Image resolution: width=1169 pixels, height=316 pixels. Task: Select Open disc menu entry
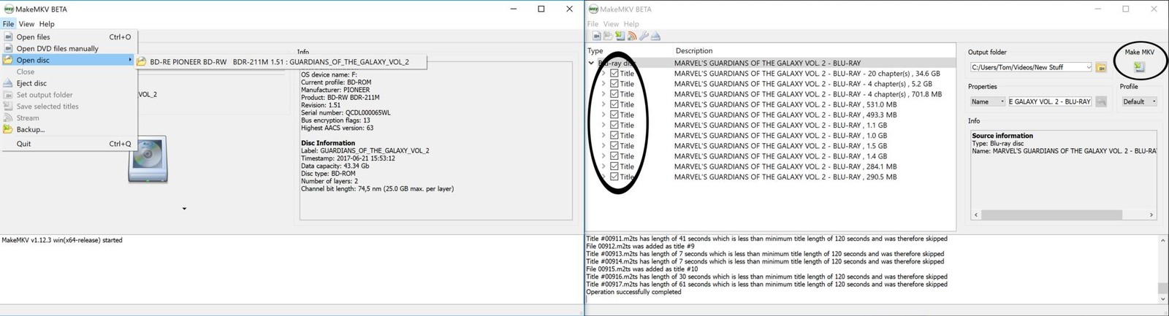[69, 60]
